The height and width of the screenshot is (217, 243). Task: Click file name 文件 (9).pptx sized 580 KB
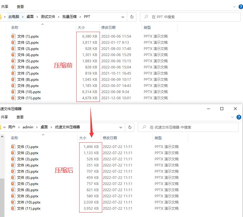click(28, 196)
